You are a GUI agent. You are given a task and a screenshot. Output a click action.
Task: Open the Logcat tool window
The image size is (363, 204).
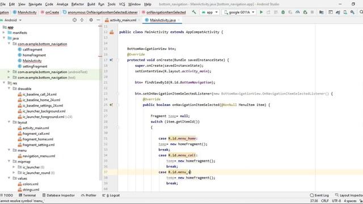pyautogui.click(x=111, y=195)
